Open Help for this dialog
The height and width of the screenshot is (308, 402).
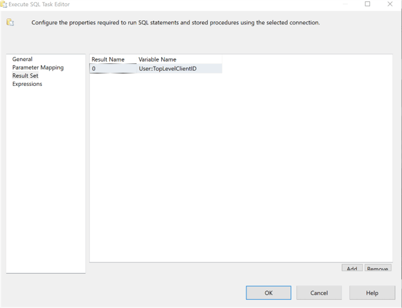point(372,293)
